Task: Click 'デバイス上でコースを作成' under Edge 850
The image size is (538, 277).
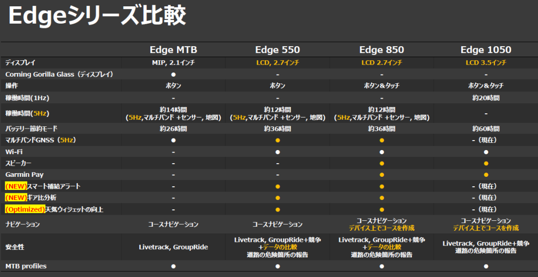Action: point(381,228)
